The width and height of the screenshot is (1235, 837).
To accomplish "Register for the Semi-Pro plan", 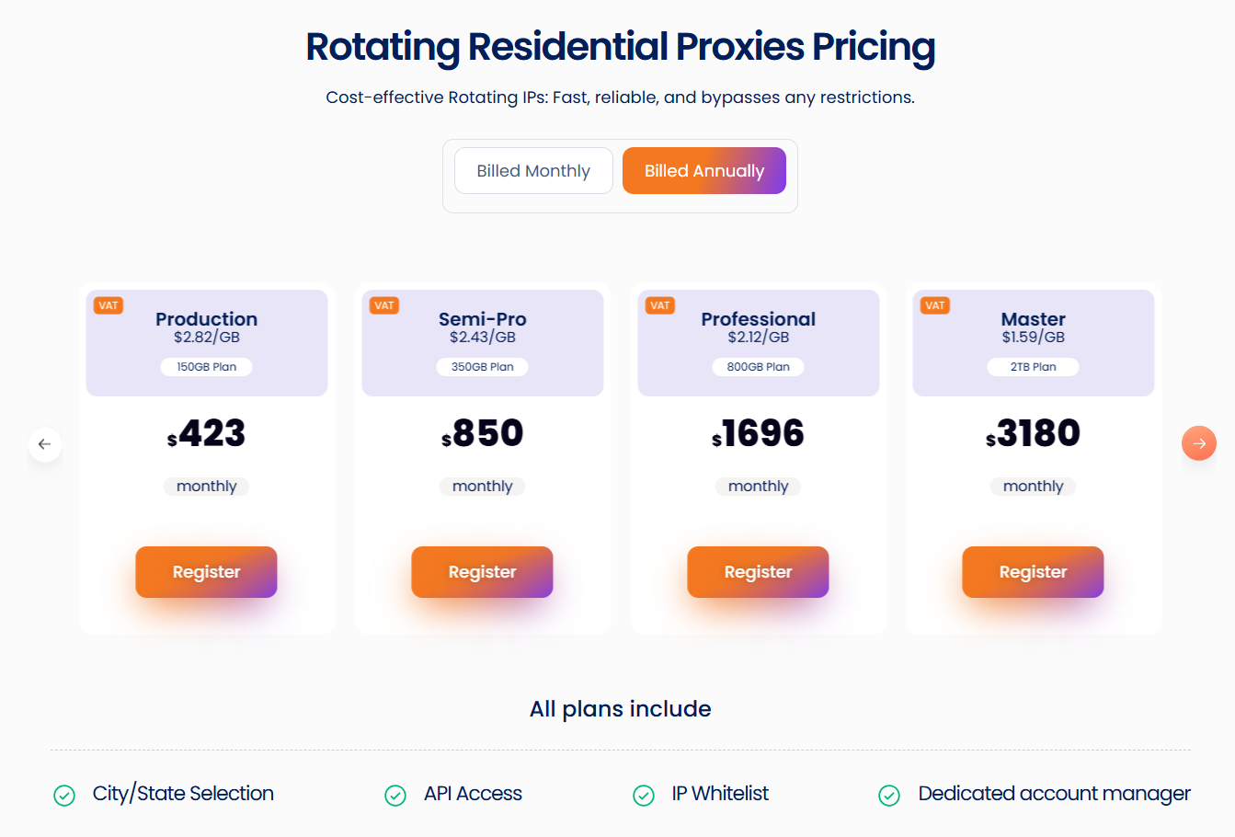I will (482, 572).
